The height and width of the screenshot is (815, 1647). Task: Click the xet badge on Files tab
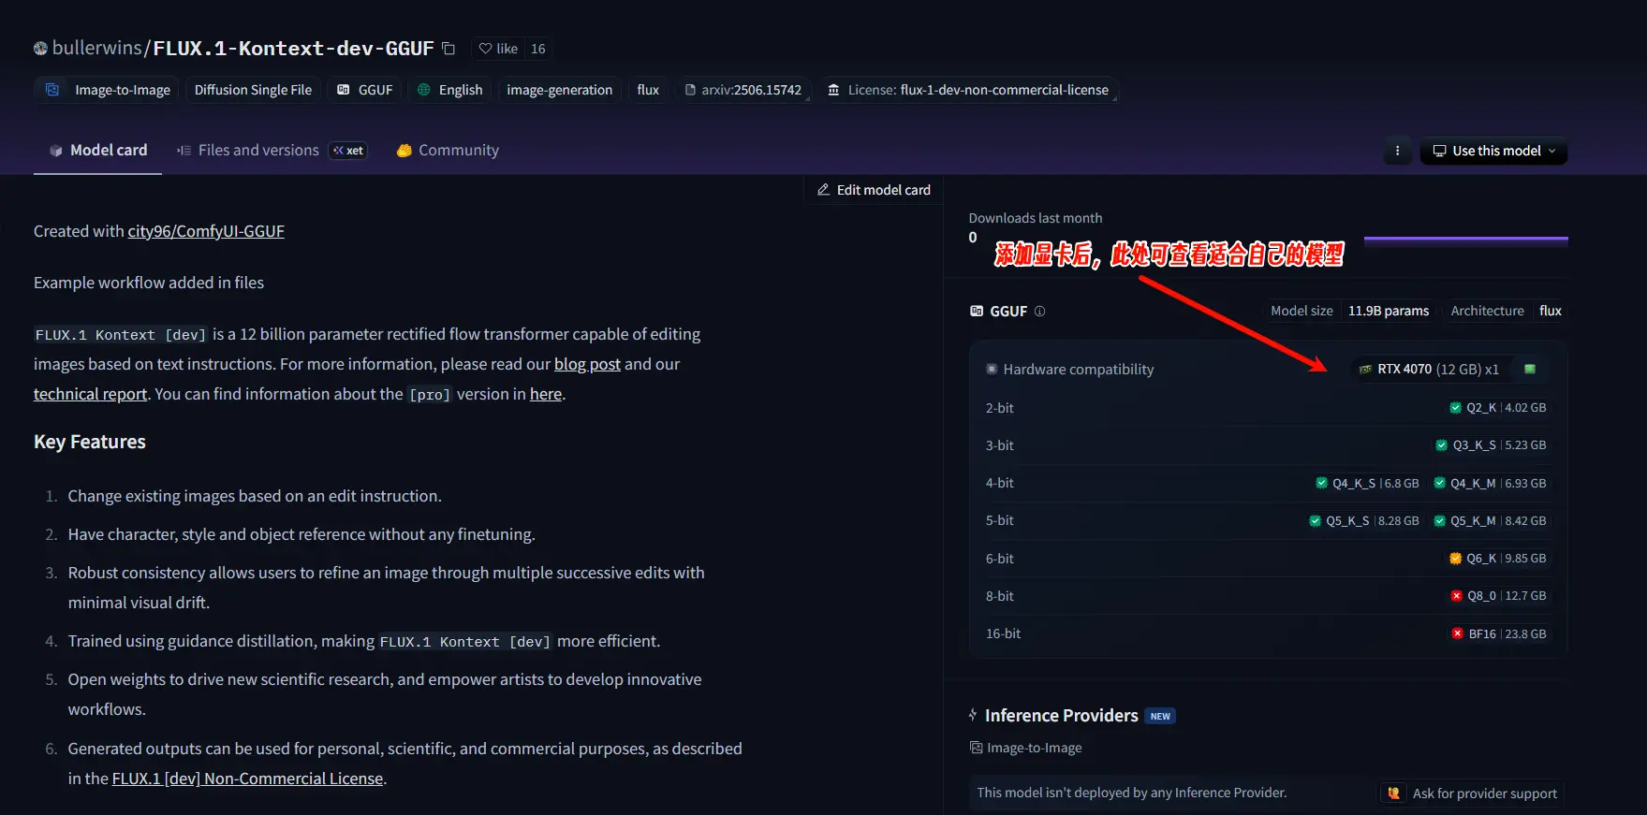(x=348, y=151)
